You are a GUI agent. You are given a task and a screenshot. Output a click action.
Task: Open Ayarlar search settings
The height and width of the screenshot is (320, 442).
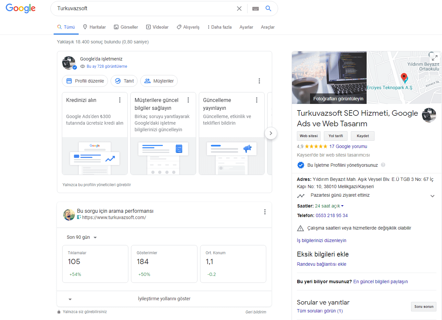(x=246, y=27)
